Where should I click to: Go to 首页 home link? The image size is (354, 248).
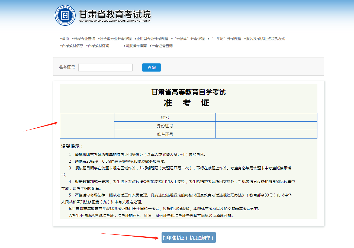(65, 39)
